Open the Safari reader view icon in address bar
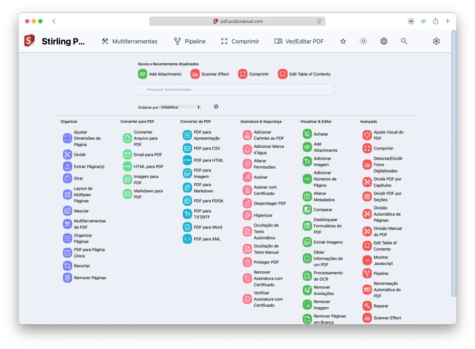Screen dimensions: 475x349 (319, 21)
